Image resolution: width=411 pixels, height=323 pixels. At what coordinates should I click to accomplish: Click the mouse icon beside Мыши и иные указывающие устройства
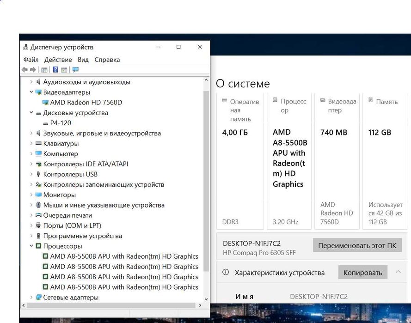click(38, 205)
